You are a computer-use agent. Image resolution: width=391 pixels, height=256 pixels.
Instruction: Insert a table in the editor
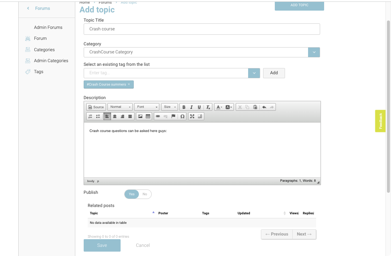coord(148,116)
